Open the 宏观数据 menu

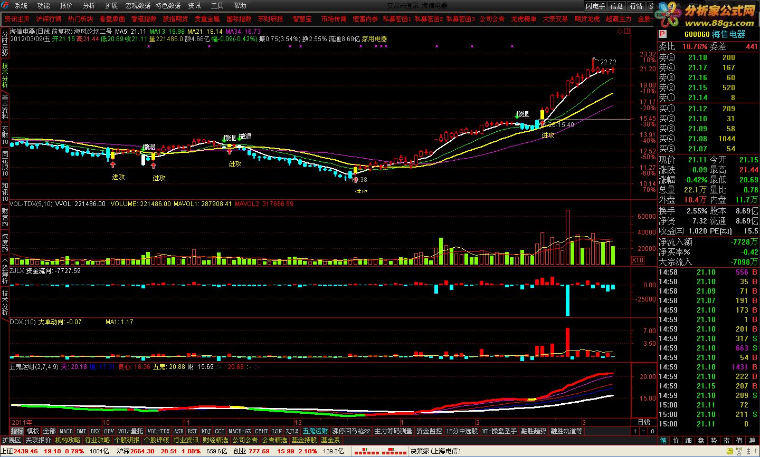[x=138, y=5]
